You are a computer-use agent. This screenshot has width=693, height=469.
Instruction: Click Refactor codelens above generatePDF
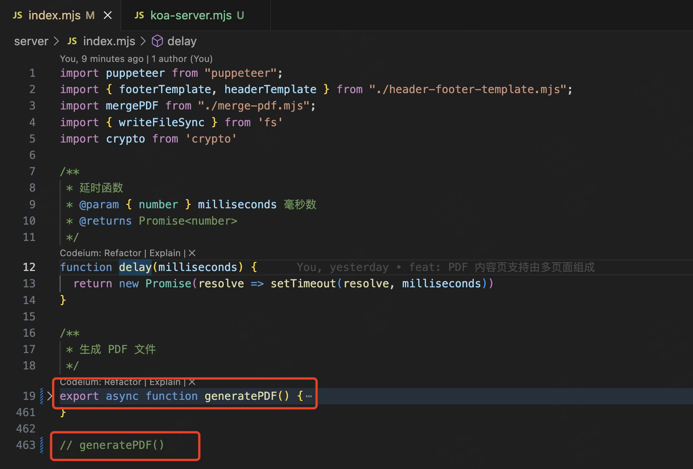point(123,382)
